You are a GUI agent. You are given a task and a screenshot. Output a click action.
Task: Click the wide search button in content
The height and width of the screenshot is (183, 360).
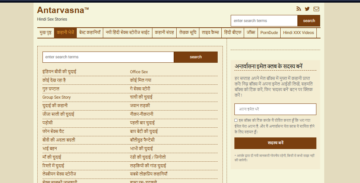[x=196, y=57]
